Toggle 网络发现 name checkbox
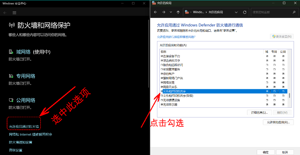 (x=162, y=82)
